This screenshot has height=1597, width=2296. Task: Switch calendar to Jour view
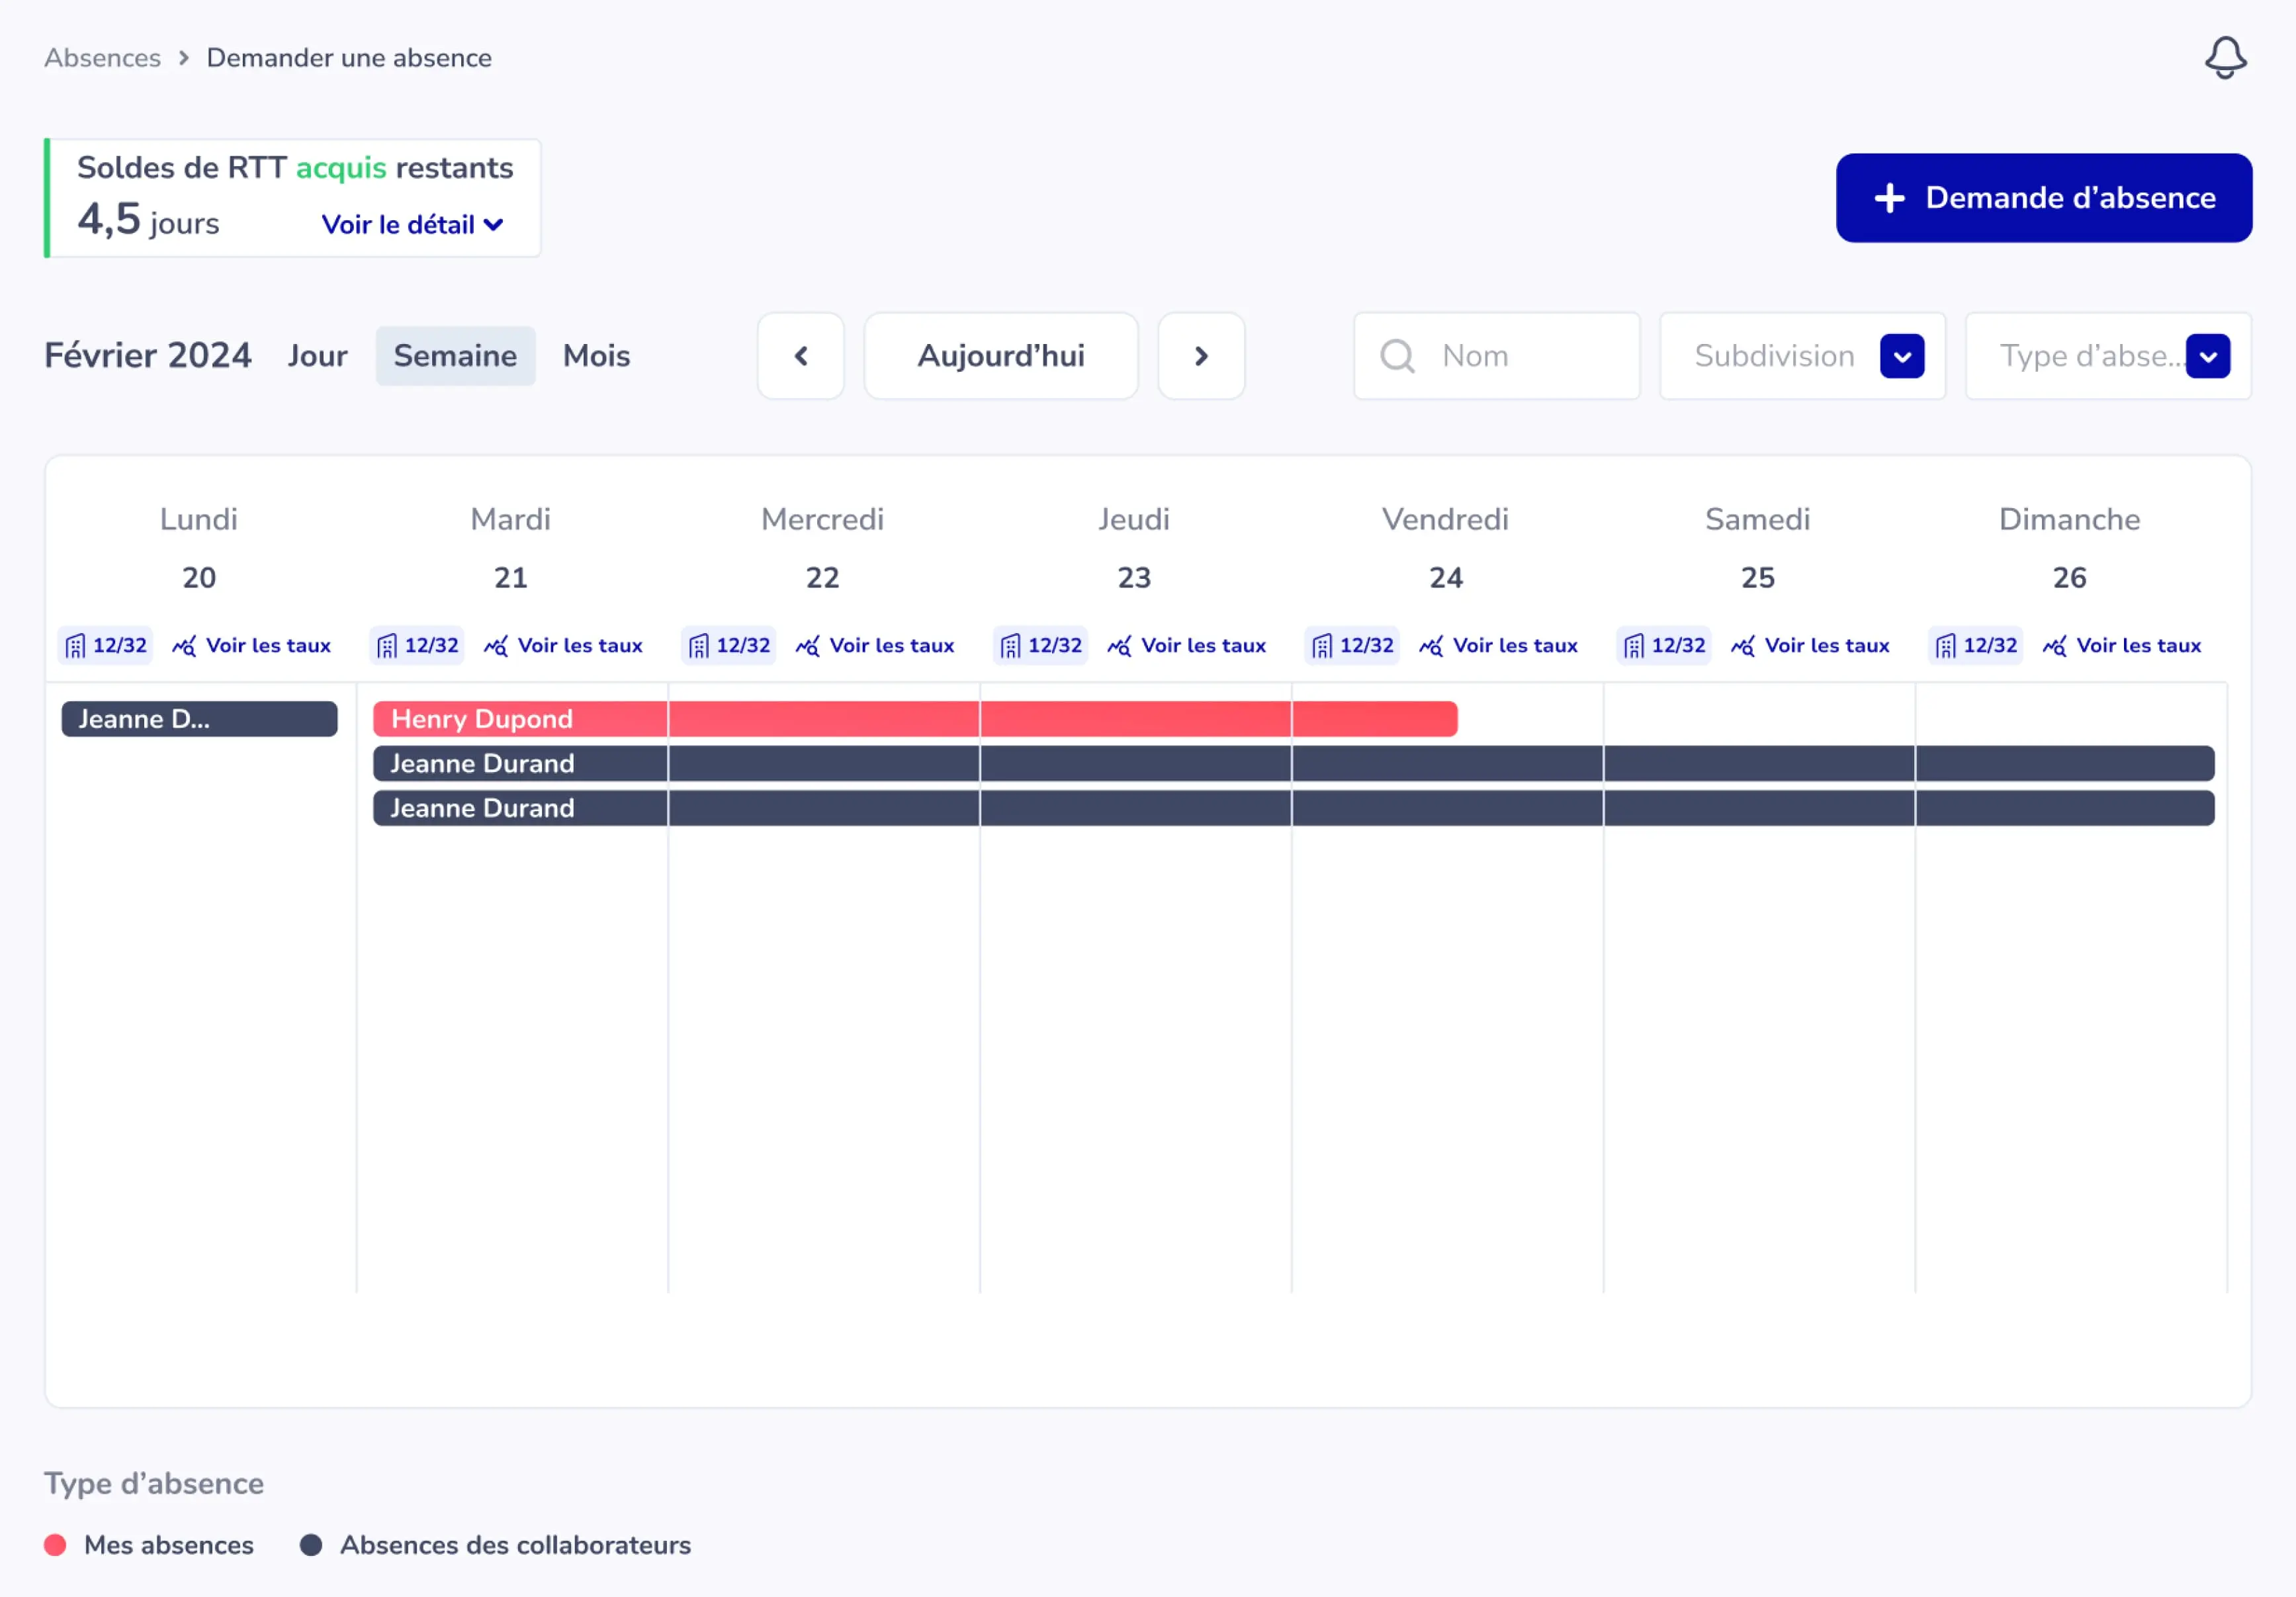click(317, 356)
